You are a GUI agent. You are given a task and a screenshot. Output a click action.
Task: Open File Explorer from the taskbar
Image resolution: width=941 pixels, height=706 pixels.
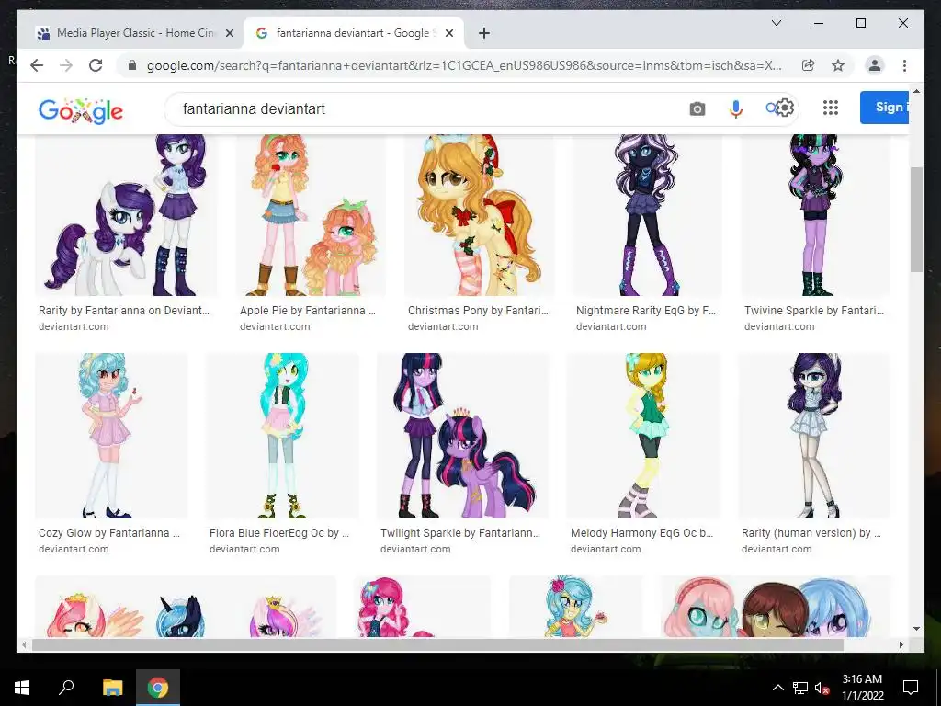point(112,688)
